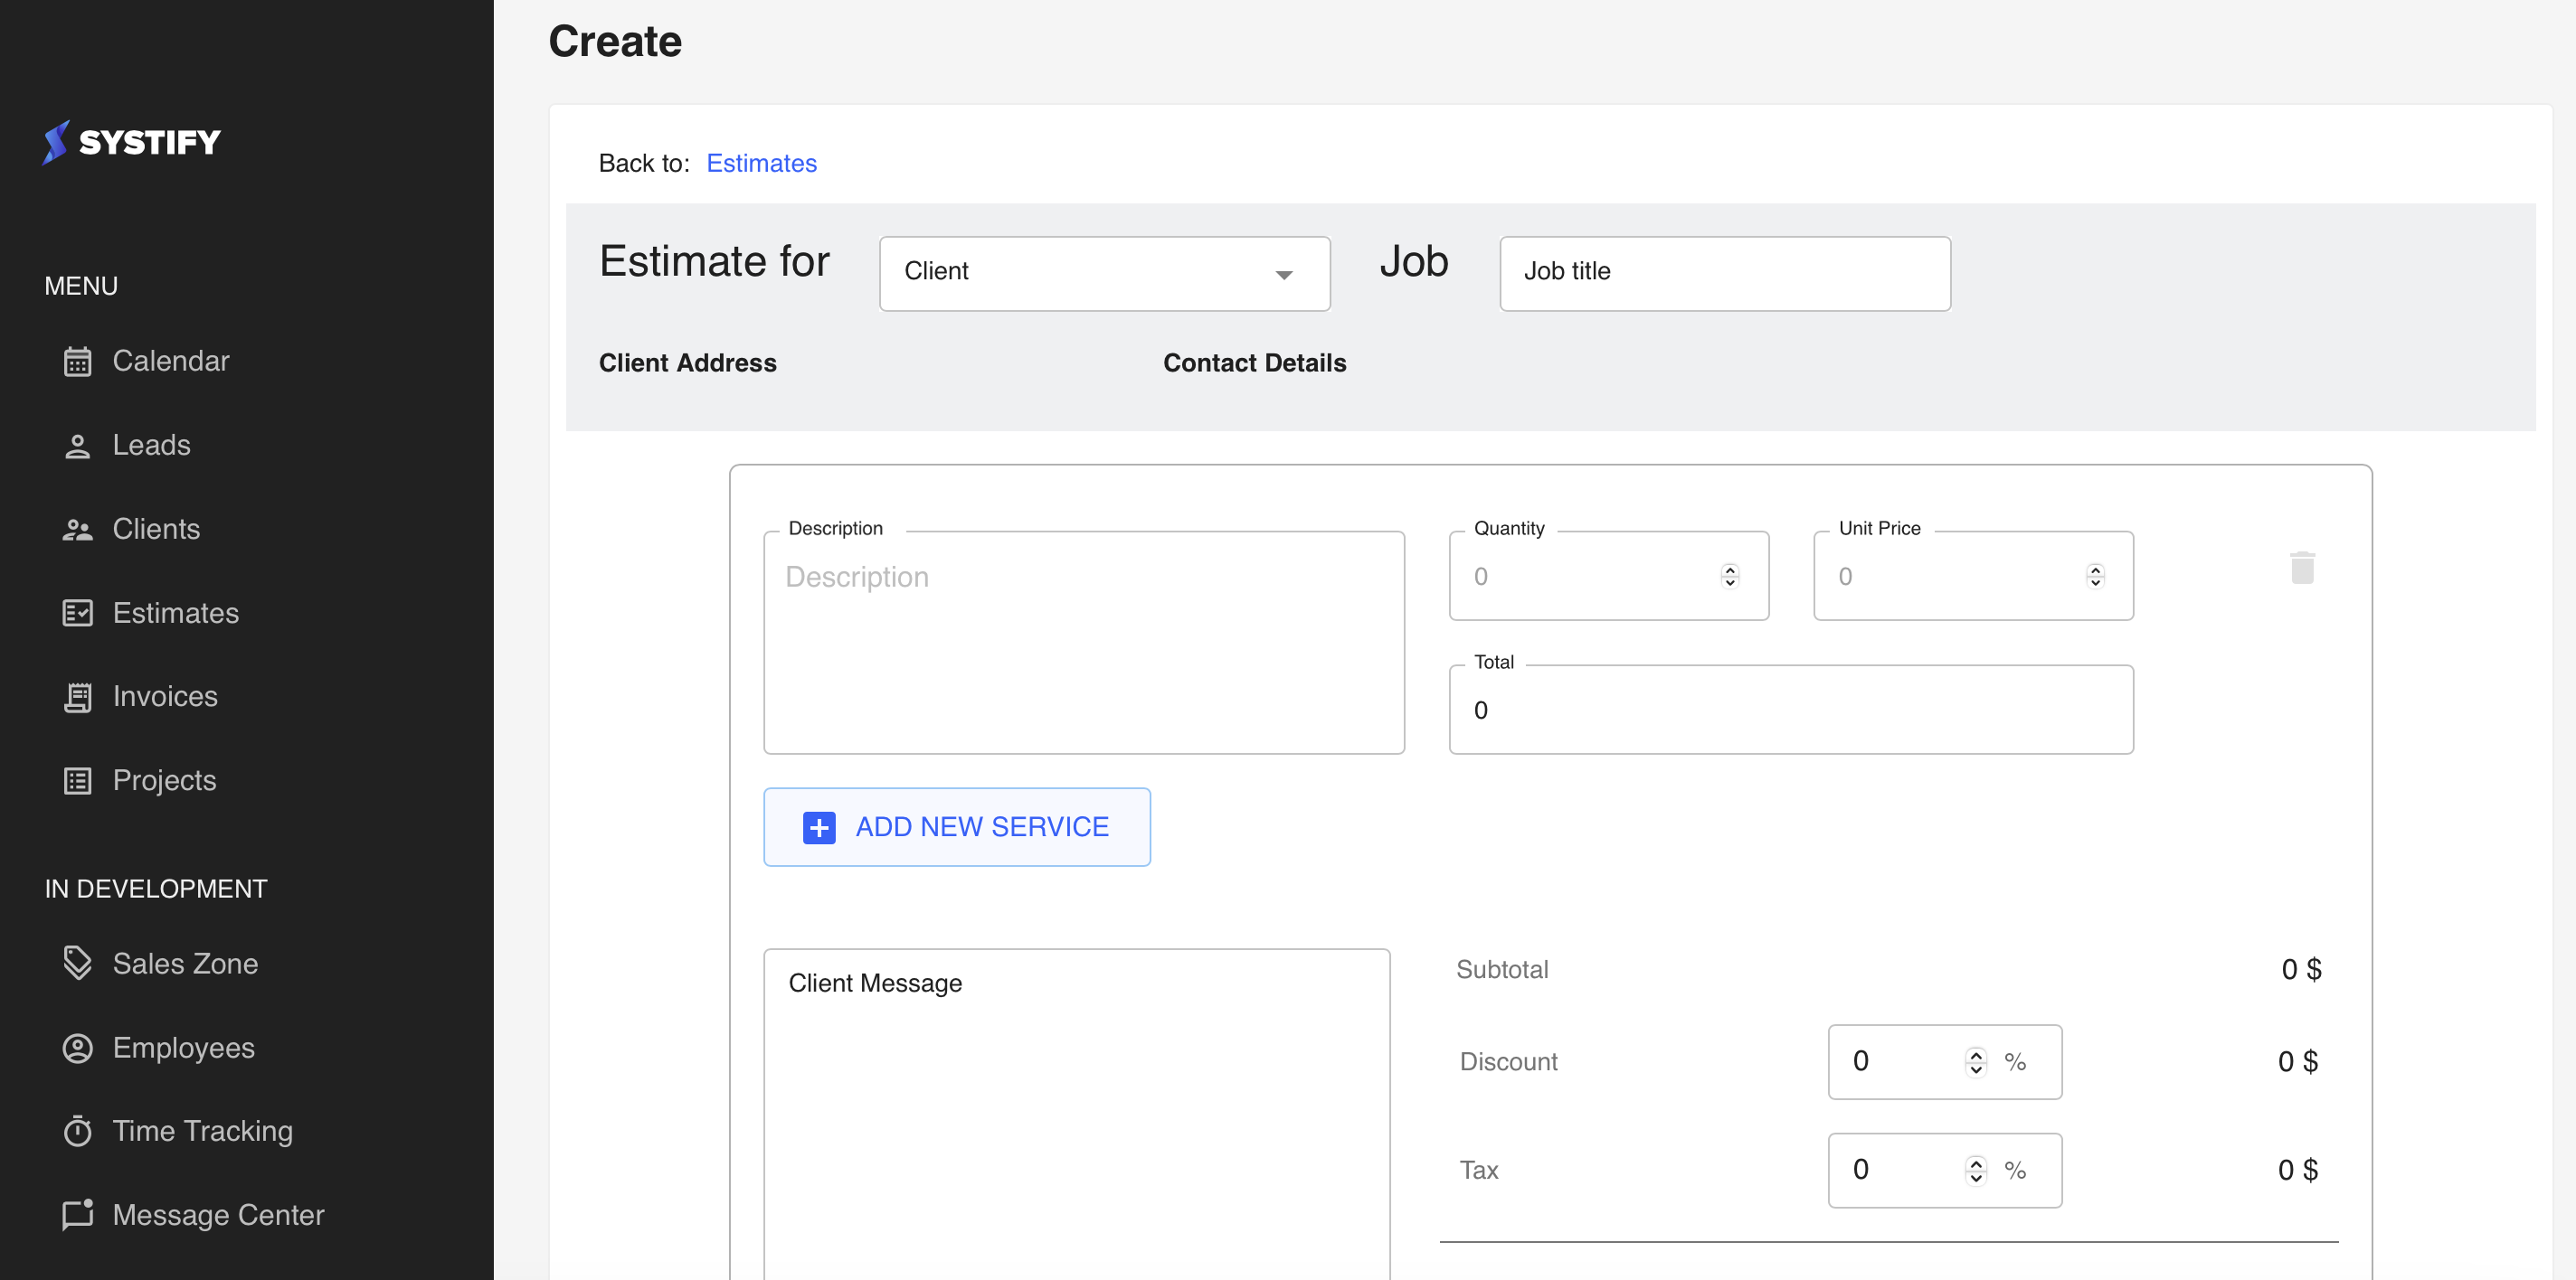Click Add New Service button
The image size is (2576, 1280).
pyautogui.click(x=956, y=826)
